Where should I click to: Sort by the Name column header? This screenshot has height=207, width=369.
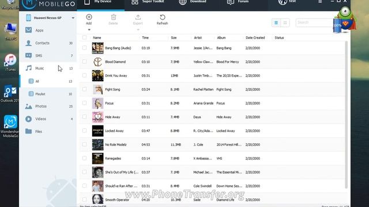[x=97, y=37]
